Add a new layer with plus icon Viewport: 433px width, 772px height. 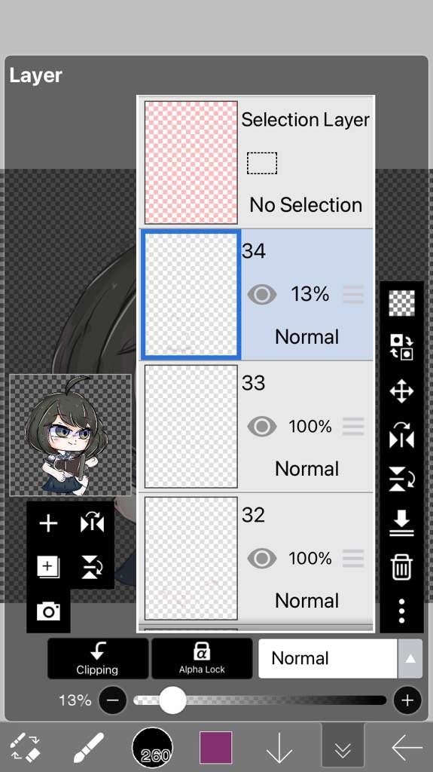48,523
